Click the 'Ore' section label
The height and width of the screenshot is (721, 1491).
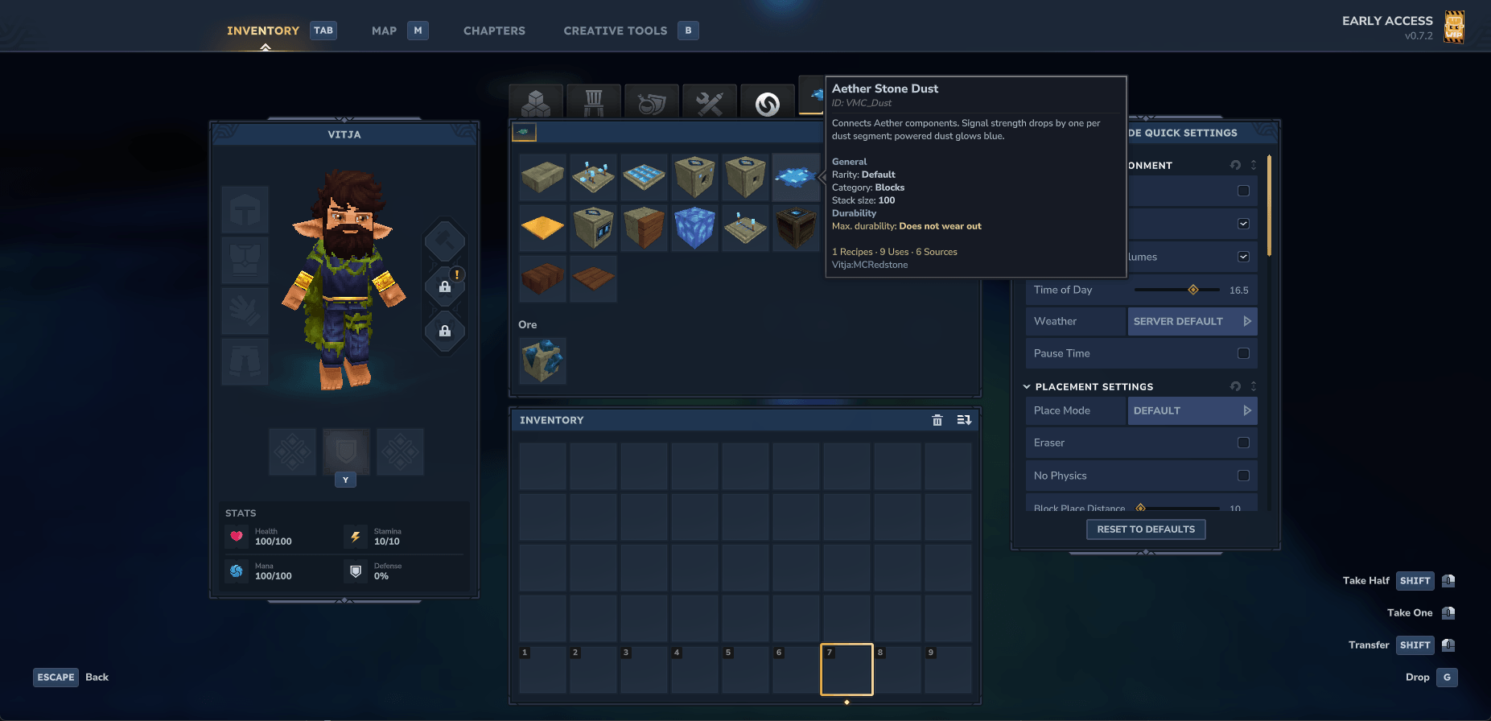click(527, 324)
